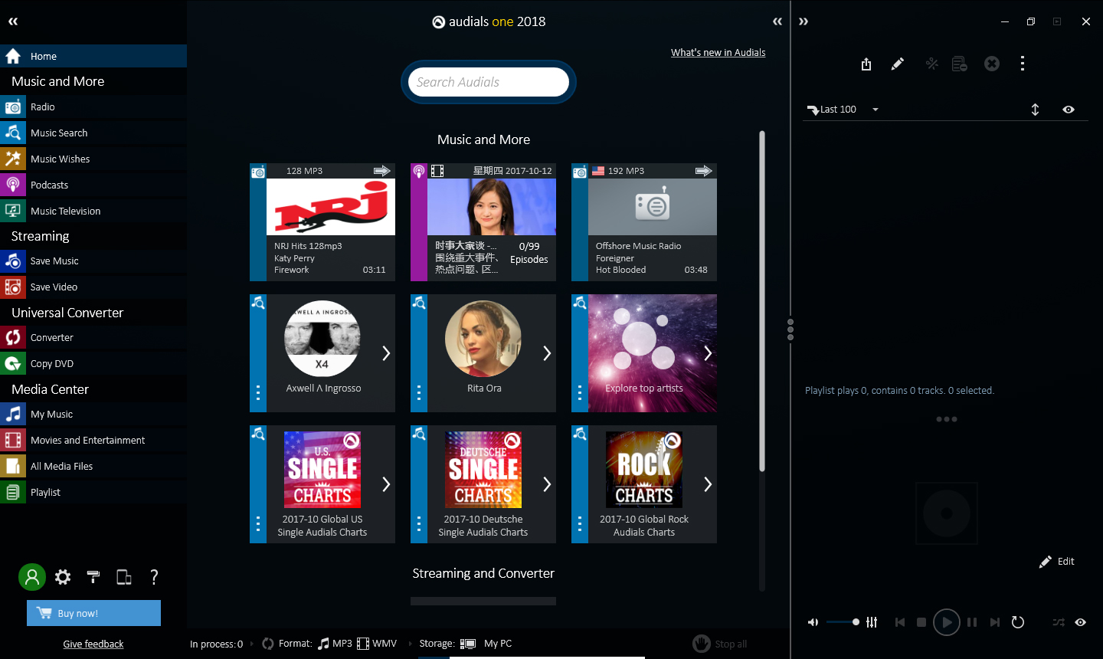Open the Playlist view in sidebar
The width and height of the screenshot is (1103, 659).
click(x=93, y=493)
